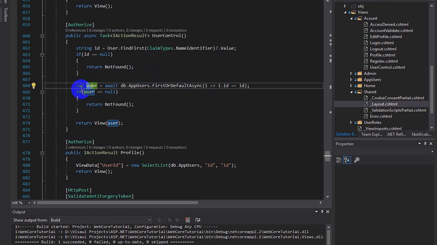Image resolution: width=437 pixels, height=245 pixels.
Task: Open Output panel window position menu arrow
Action: [316, 212]
